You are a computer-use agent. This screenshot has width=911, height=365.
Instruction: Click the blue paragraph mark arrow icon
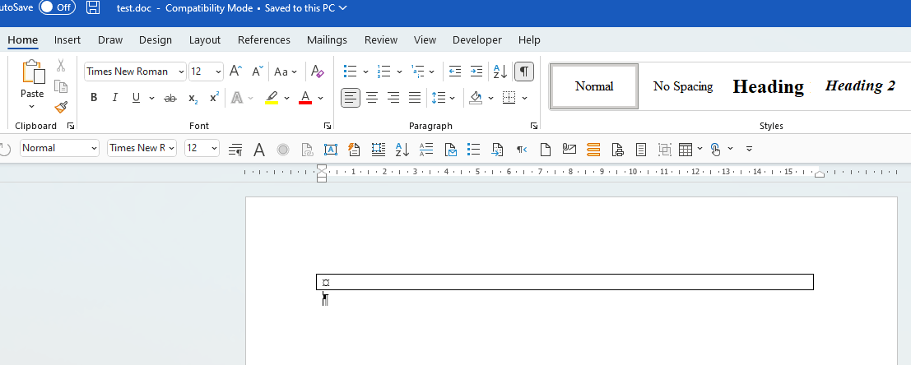[521, 150]
